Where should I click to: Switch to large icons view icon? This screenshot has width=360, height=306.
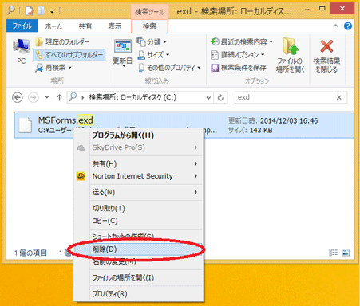coord(346,253)
